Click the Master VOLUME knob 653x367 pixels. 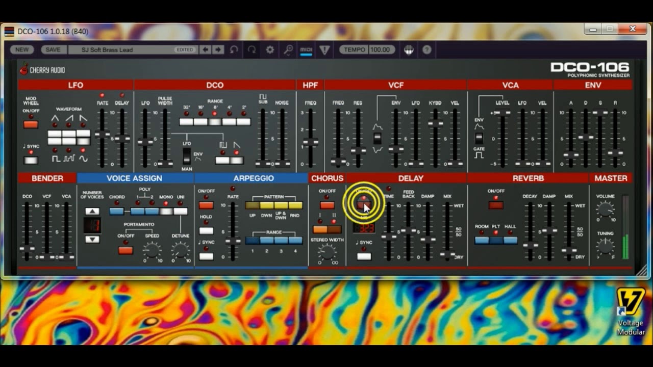point(606,209)
